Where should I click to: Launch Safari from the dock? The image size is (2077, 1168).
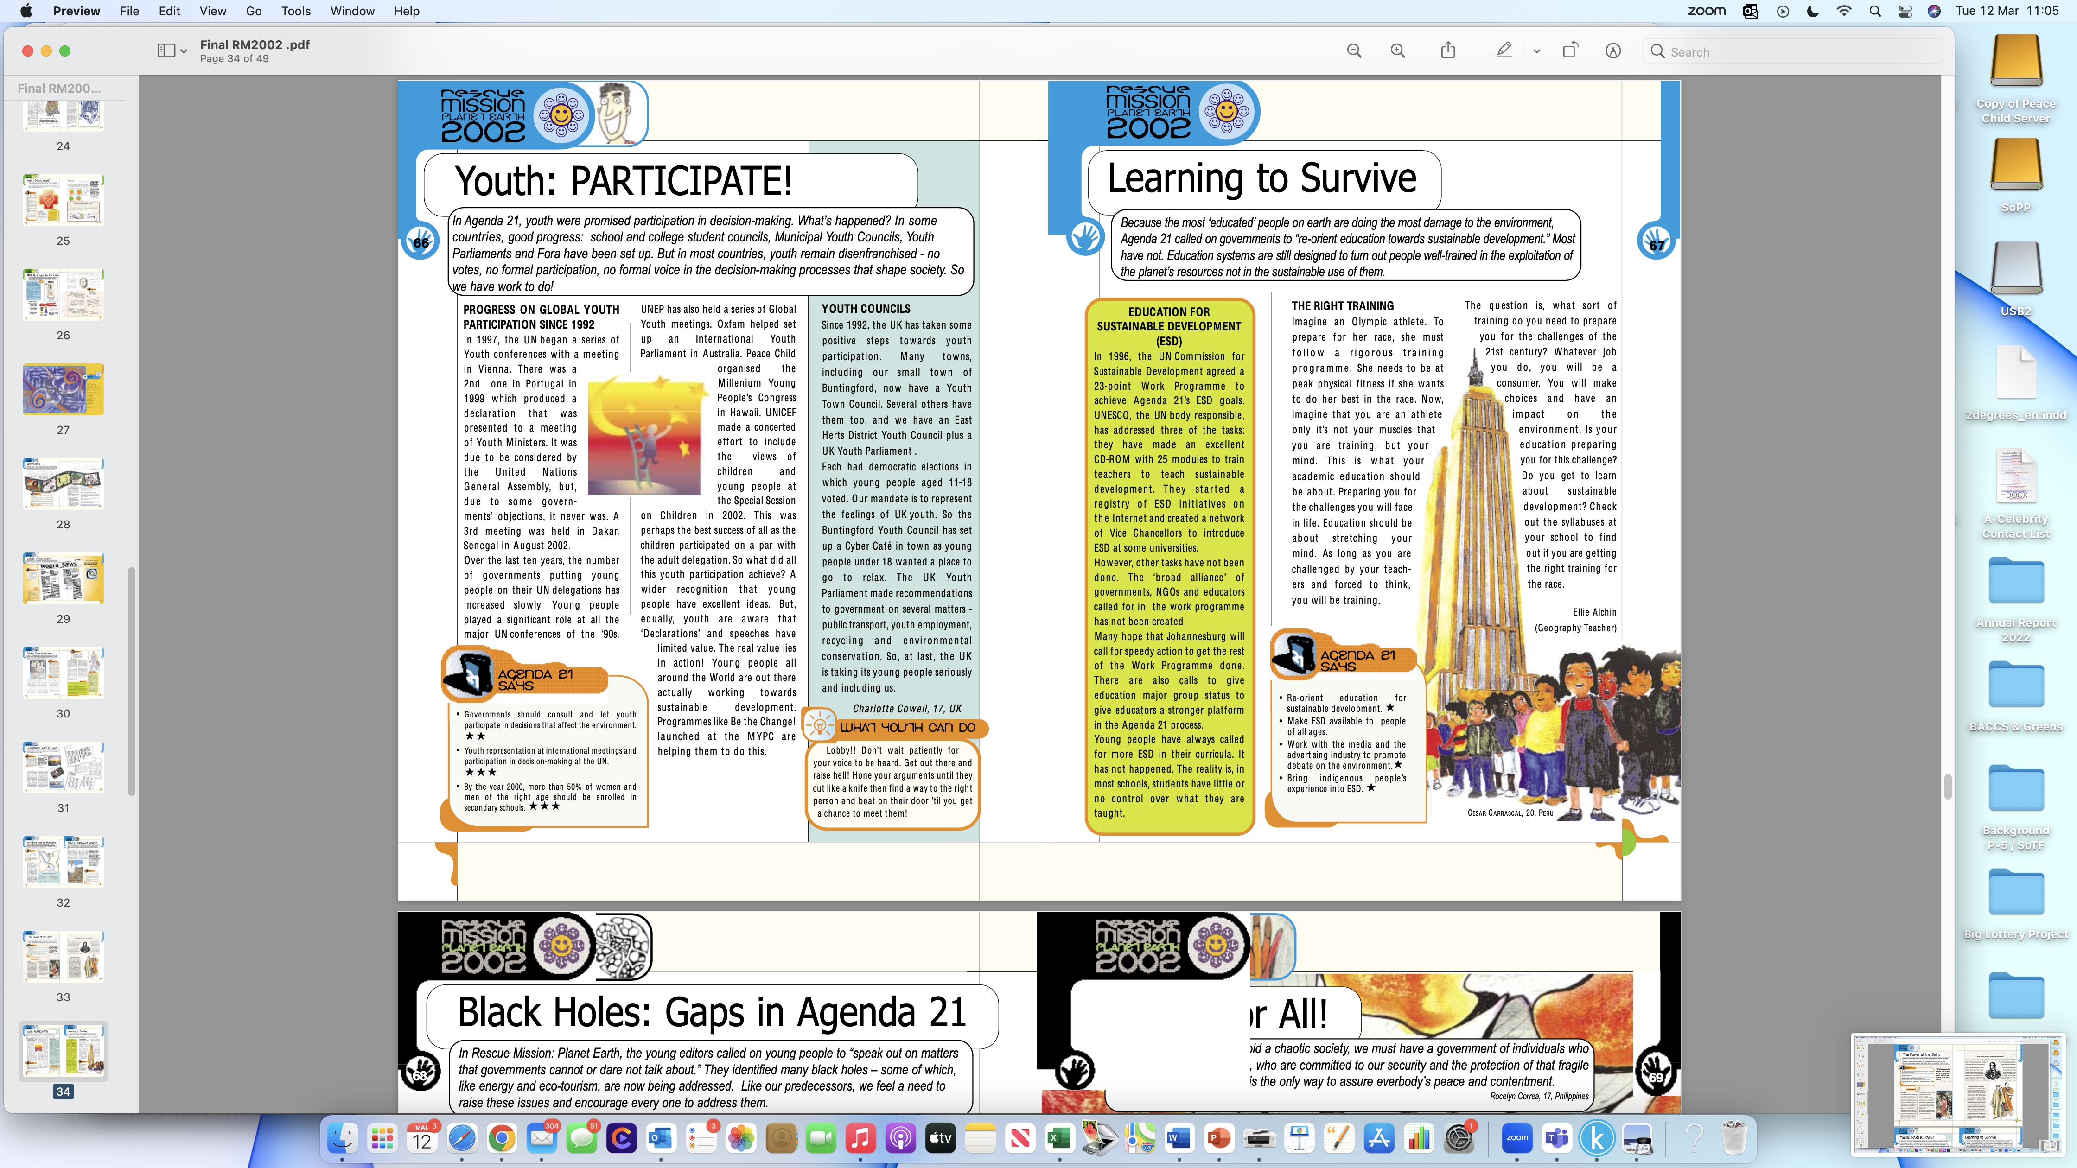(462, 1138)
